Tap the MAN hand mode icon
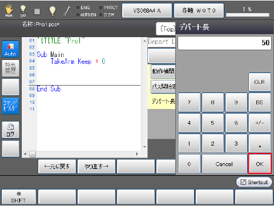274x206 pixels. [x=9, y=11]
